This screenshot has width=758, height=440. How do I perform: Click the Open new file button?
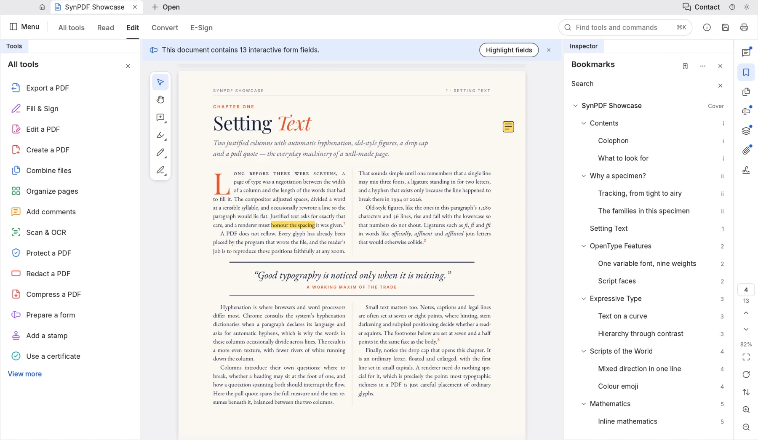click(x=165, y=7)
